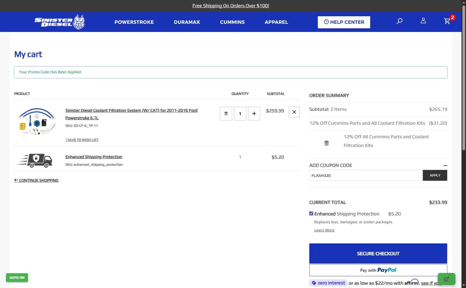This screenshot has height=288, width=466.
Task: Uncheck Enhanced Shipping Protection checkbox
Action: click(x=311, y=213)
